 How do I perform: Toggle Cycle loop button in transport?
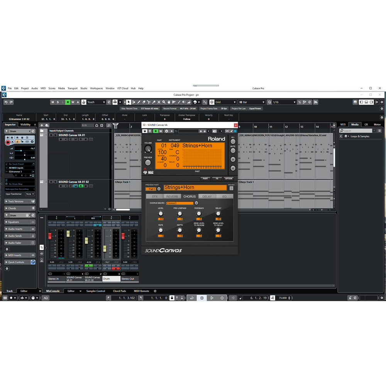[x=192, y=298]
